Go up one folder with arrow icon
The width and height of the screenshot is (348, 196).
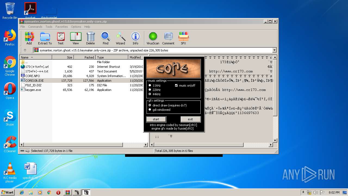[25, 50]
